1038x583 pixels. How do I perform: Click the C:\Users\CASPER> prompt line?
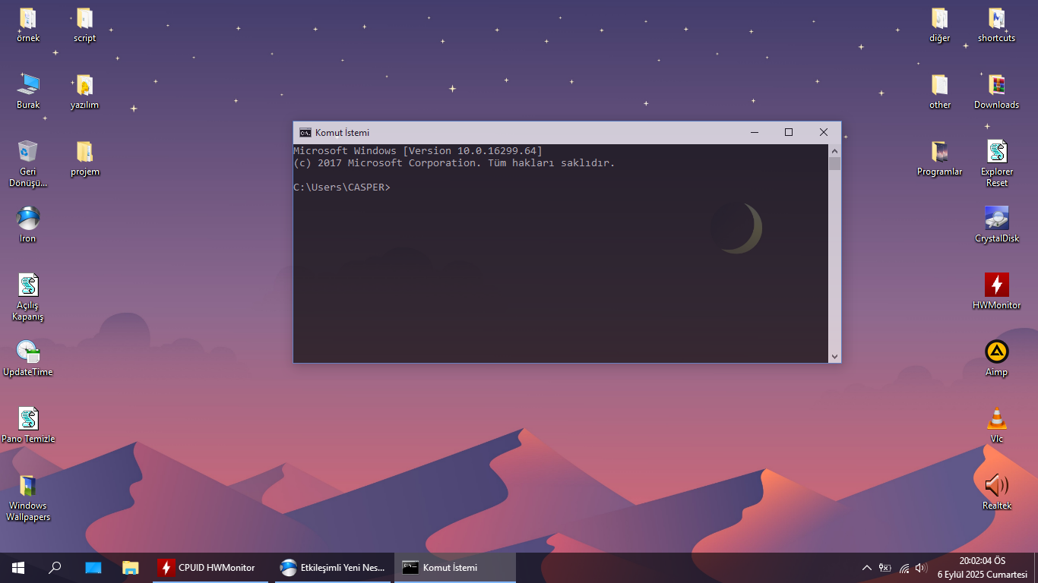point(342,187)
